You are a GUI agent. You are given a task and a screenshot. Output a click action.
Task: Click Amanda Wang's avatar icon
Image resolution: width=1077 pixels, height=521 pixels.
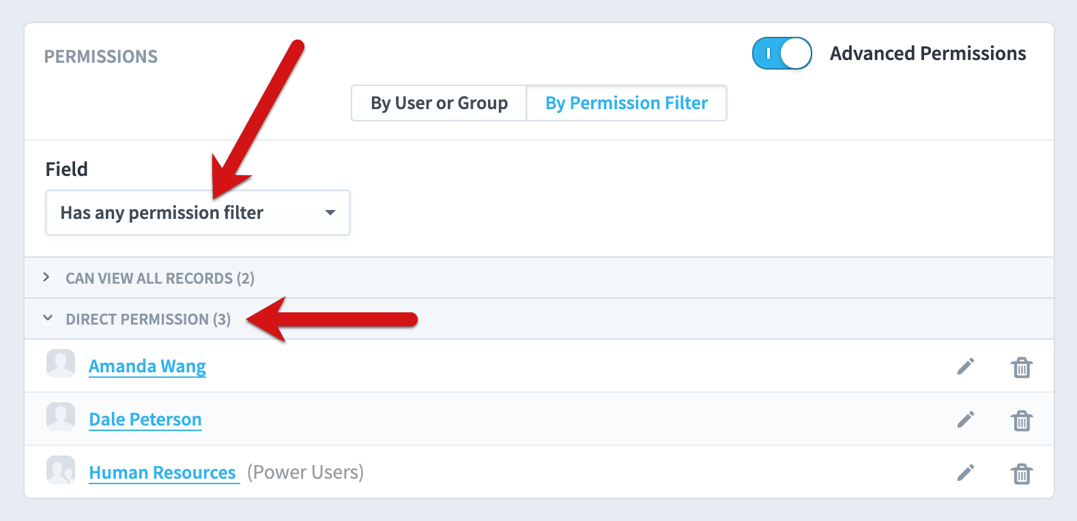pyautogui.click(x=61, y=363)
